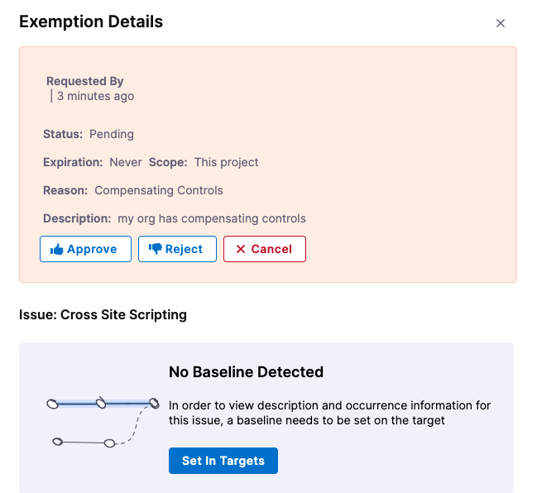
Task: Click the Pending status value
Action: coord(112,134)
